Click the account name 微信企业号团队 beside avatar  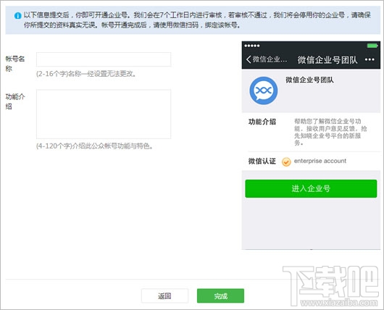pos(309,80)
